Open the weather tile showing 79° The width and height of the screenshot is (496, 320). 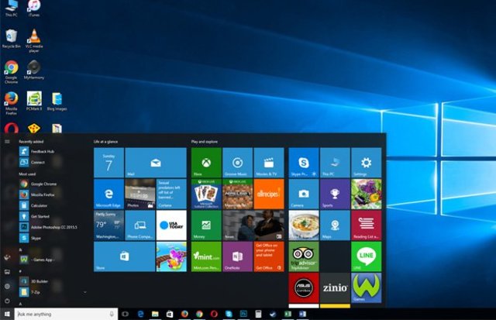pyautogui.click(x=108, y=225)
